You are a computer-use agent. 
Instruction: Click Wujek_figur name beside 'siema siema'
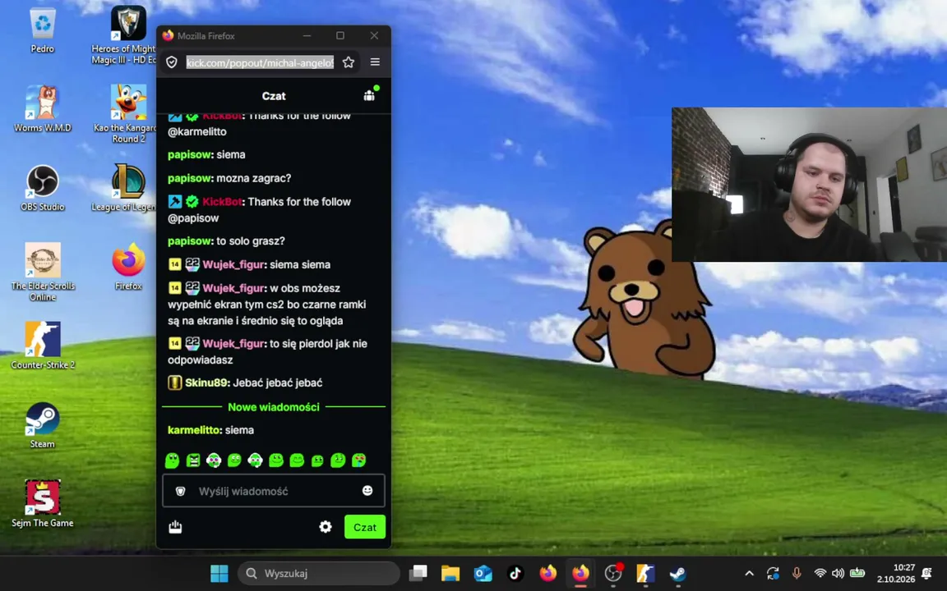[233, 264]
